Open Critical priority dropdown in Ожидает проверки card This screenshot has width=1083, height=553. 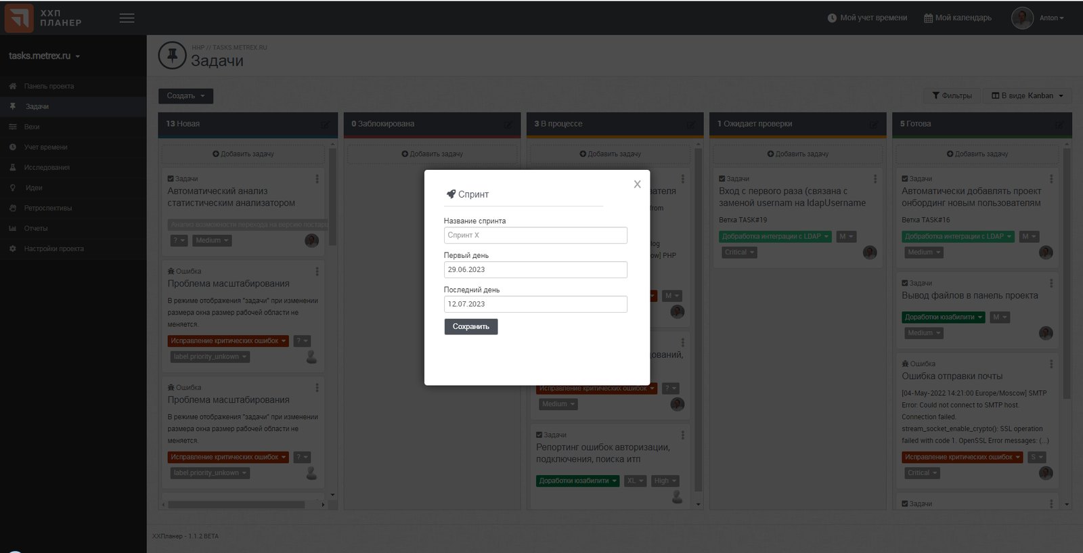click(739, 252)
